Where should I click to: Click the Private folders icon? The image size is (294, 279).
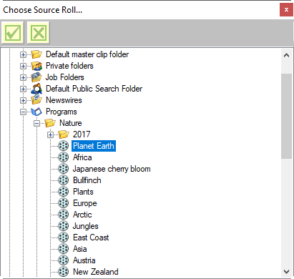(36, 66)
